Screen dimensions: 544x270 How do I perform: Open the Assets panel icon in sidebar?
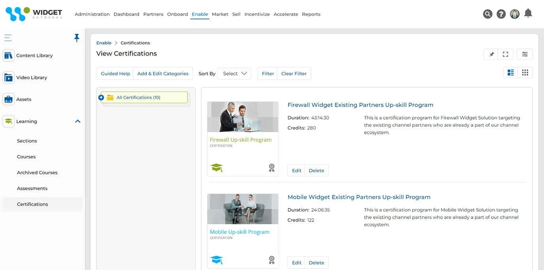pos(8,99)
